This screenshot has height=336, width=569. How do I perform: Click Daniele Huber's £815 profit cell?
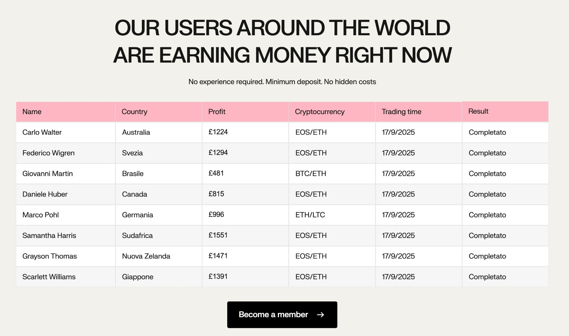(x=245, y=194)
